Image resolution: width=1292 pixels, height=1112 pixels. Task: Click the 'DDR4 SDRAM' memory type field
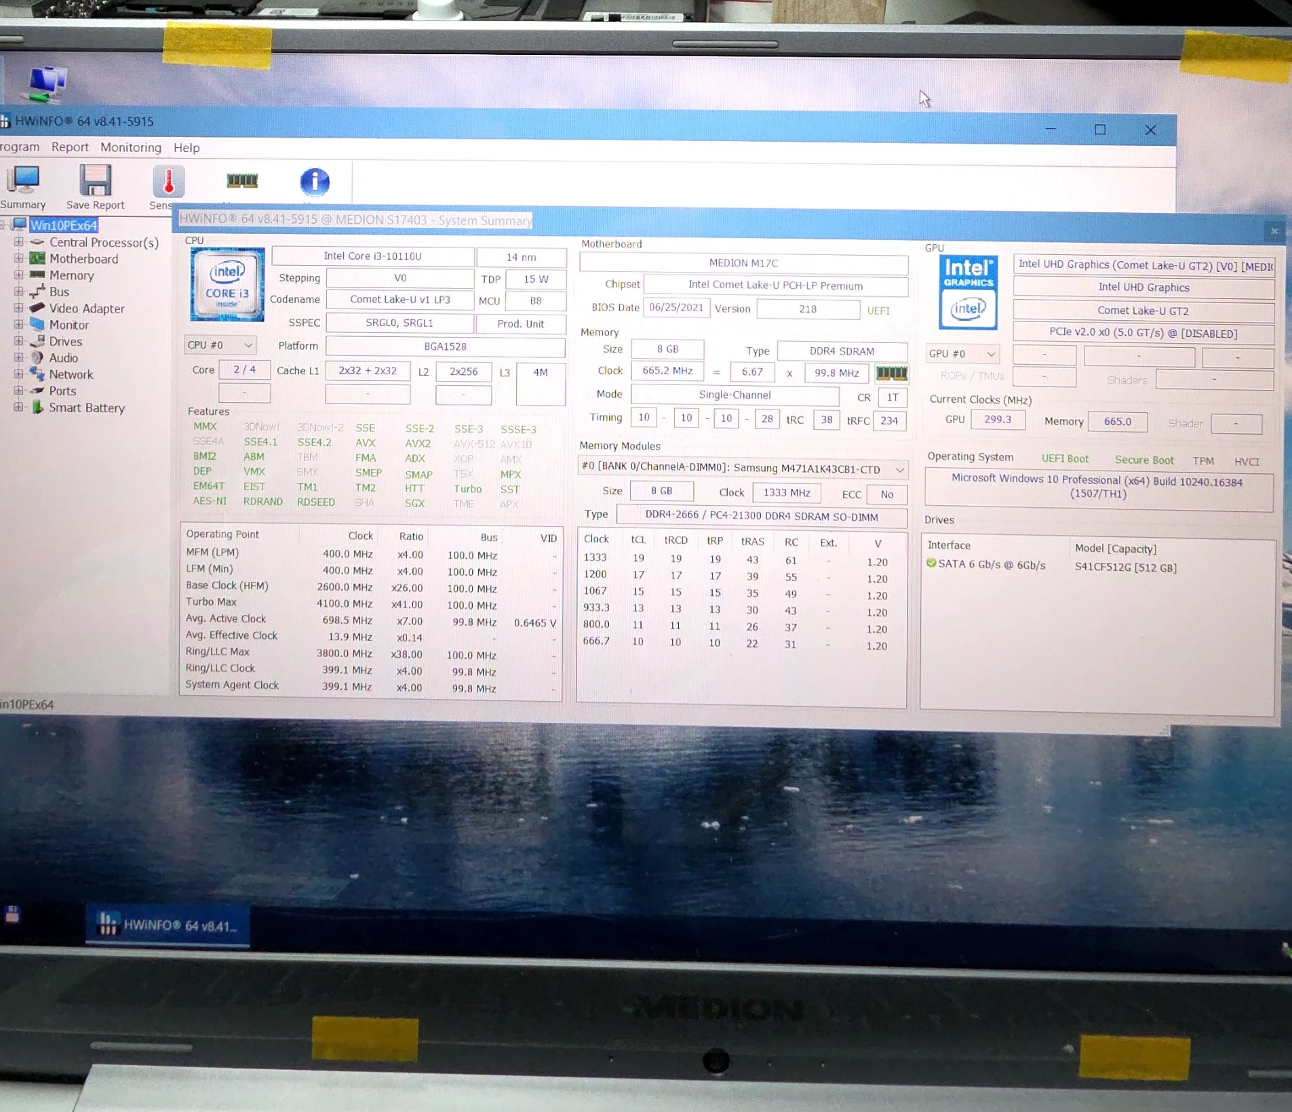click(x=842, y=351)
